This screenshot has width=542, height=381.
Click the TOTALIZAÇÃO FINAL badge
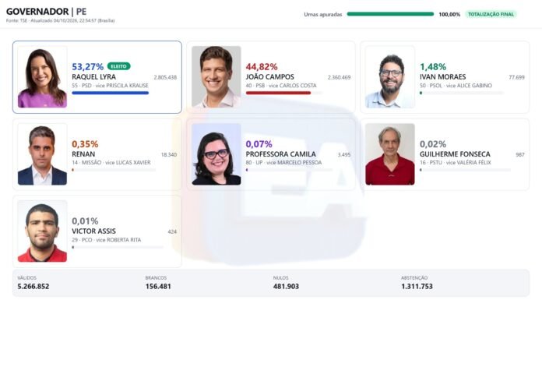click(x=491, y=14)
